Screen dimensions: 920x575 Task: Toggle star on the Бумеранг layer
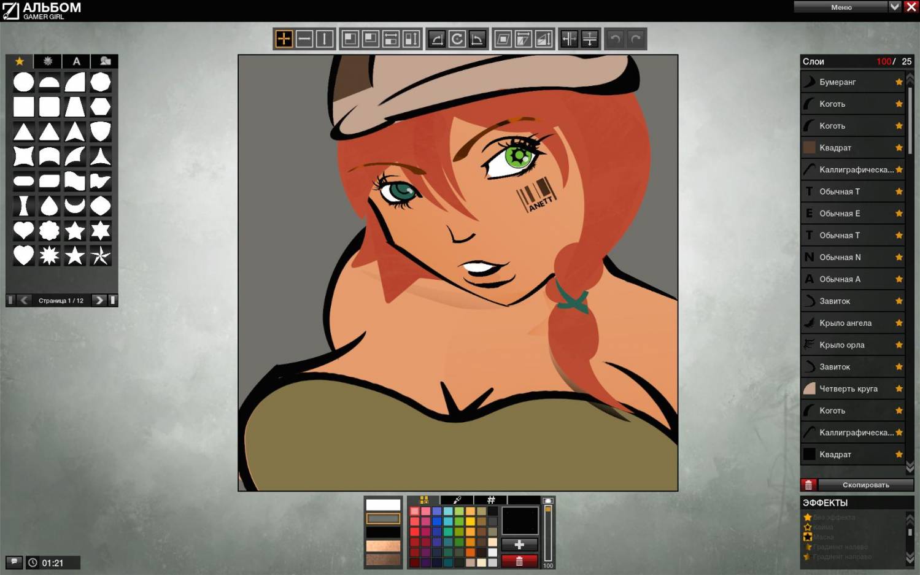(x=899, y=82)
